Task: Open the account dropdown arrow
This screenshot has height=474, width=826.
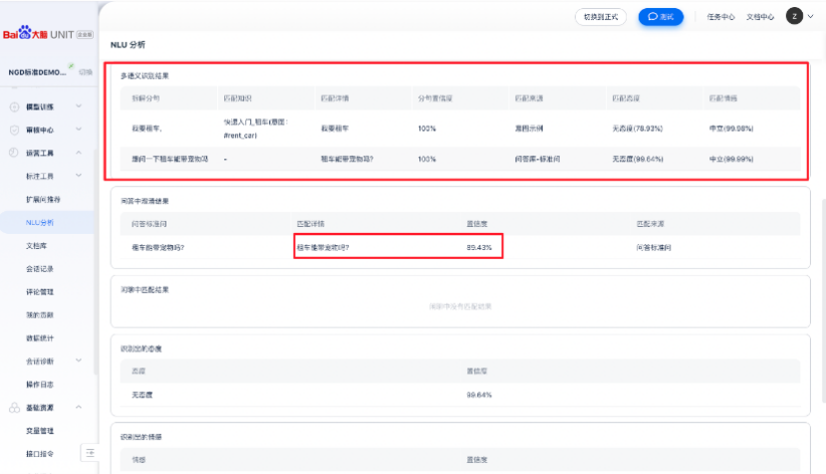Action: [810, 17]
